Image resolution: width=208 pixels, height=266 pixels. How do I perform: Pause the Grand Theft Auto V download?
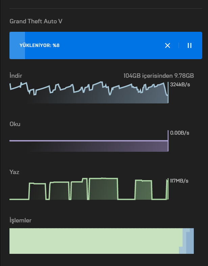coord(189,45)
